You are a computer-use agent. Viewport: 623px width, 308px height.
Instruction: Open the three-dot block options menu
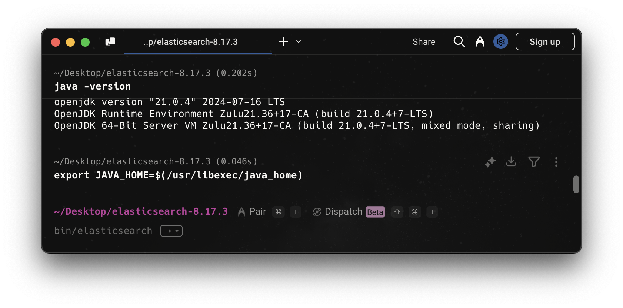click(x=556, y=162)
